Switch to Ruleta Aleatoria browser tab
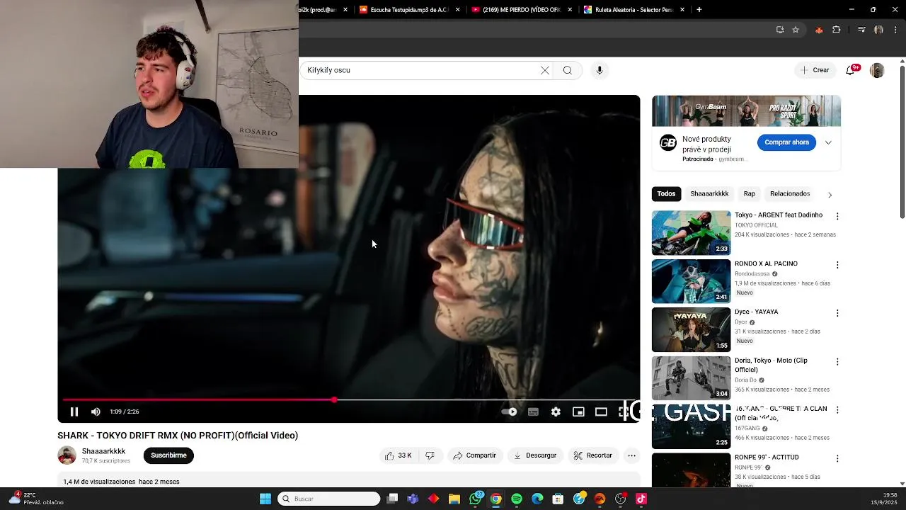 click(x=633, y=10)
